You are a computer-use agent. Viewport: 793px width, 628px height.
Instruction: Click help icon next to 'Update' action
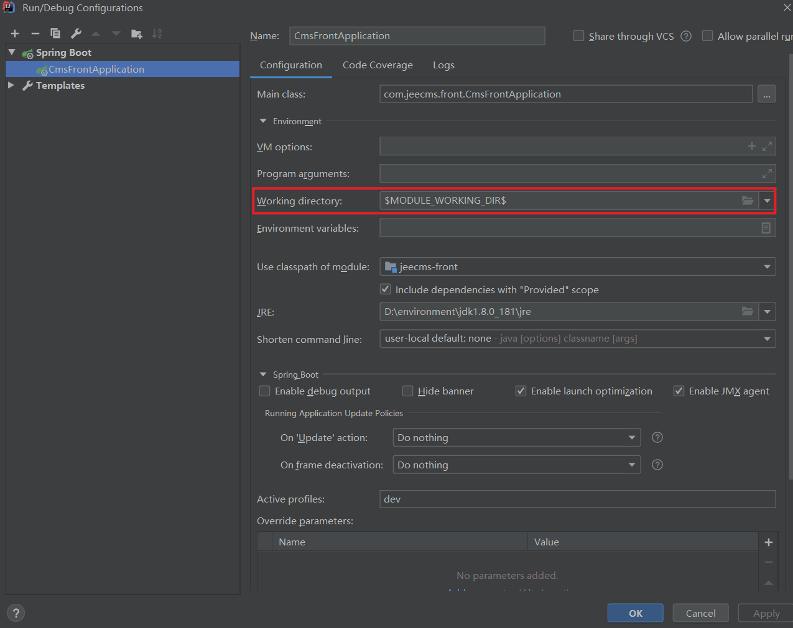(x=657, y=437)
